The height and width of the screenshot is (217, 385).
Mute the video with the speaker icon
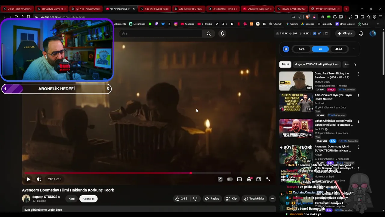tap(39, 179)
